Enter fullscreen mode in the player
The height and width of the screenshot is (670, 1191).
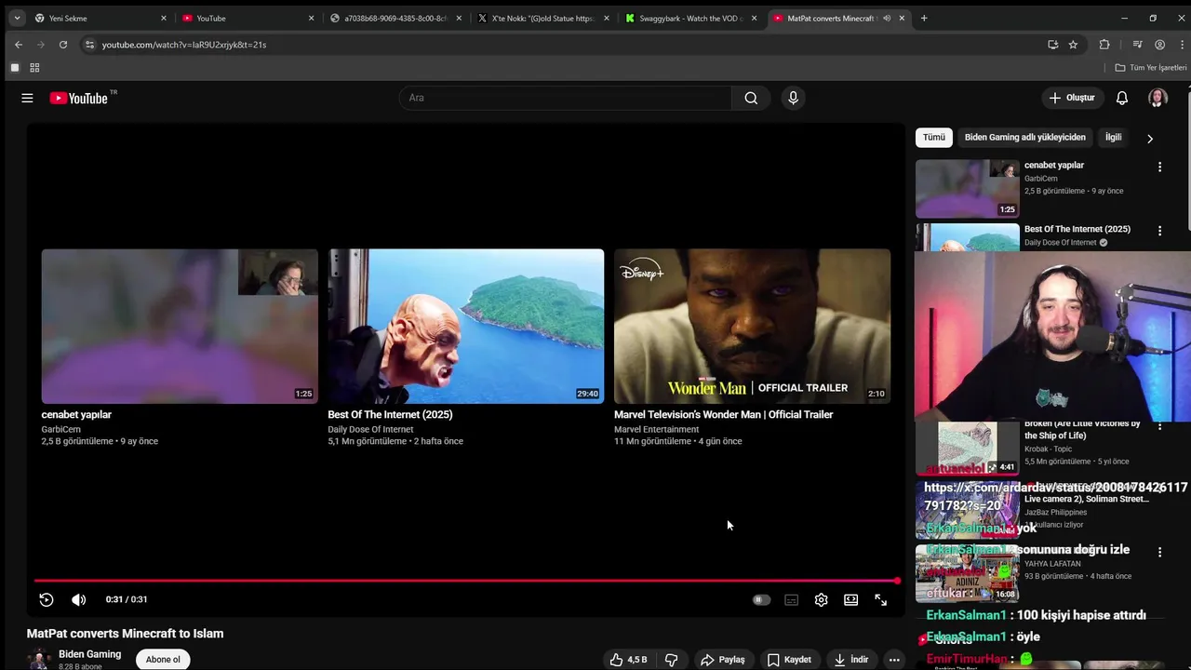click(880, 600)
